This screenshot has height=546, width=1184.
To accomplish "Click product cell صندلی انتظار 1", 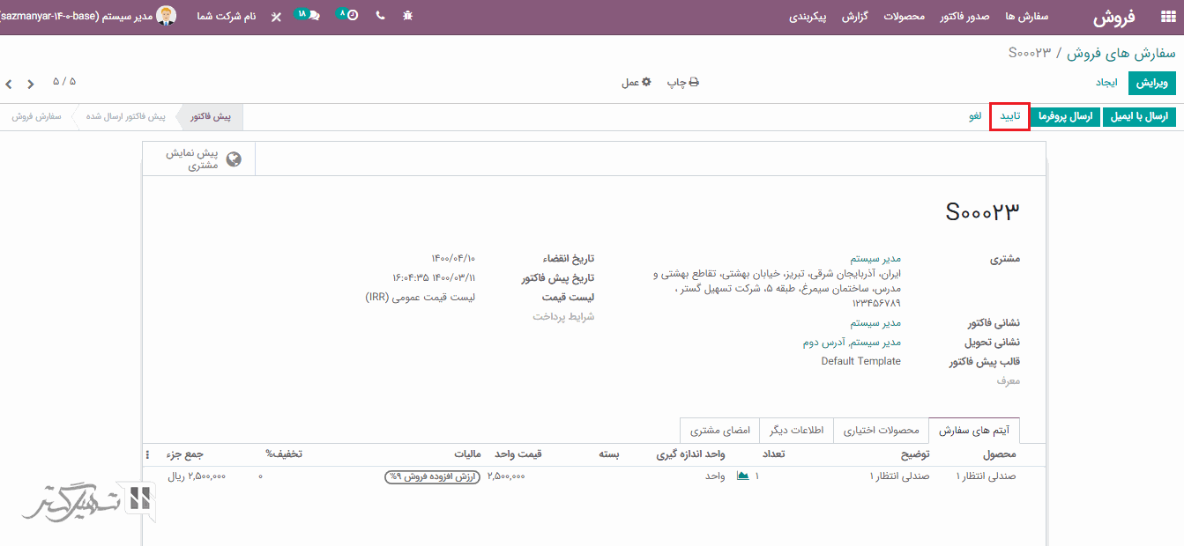I will coord(986,476).
